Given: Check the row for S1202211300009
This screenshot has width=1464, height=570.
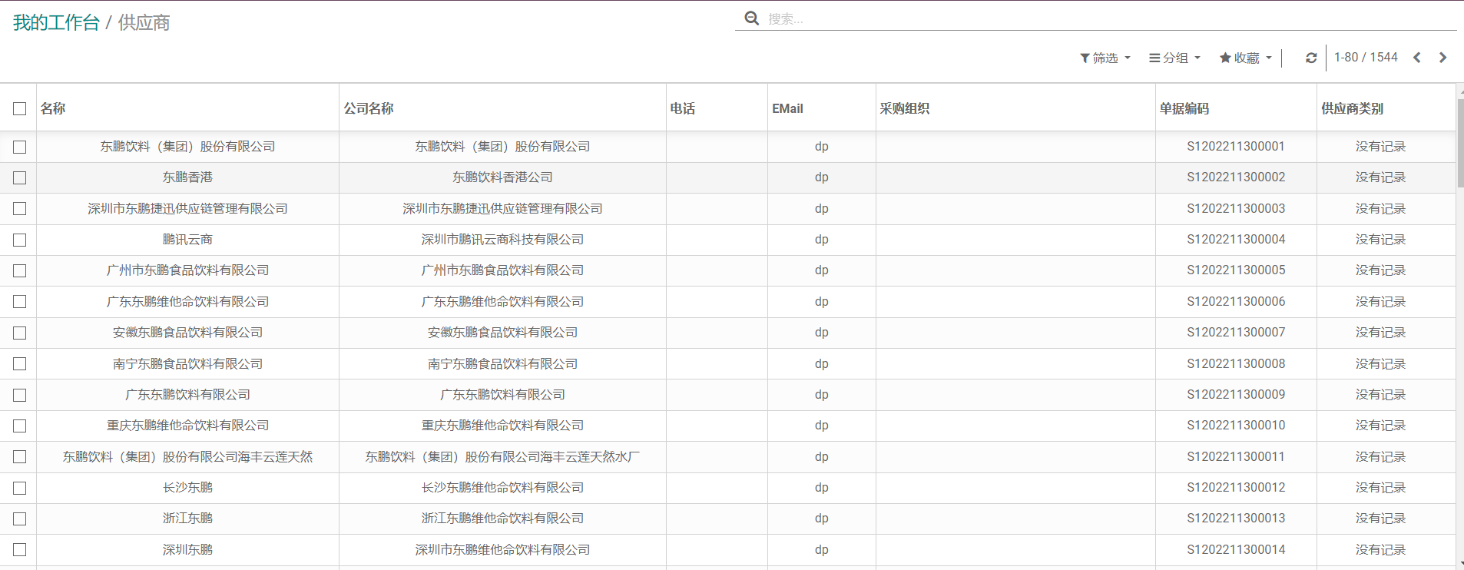Looking at the screenshot, I should (20, 395).
